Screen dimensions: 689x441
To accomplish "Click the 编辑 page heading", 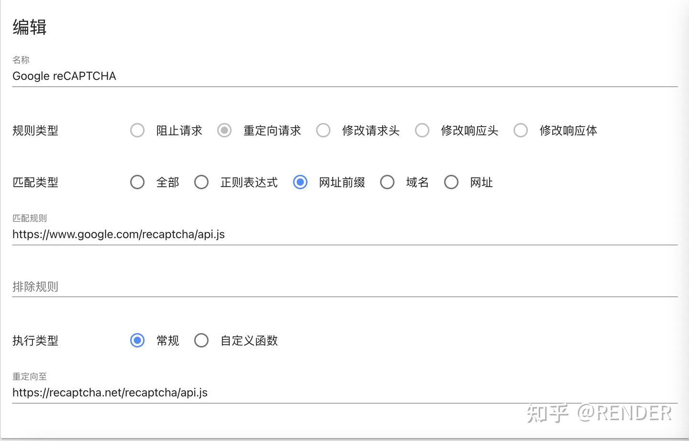I will coord(29,27).
